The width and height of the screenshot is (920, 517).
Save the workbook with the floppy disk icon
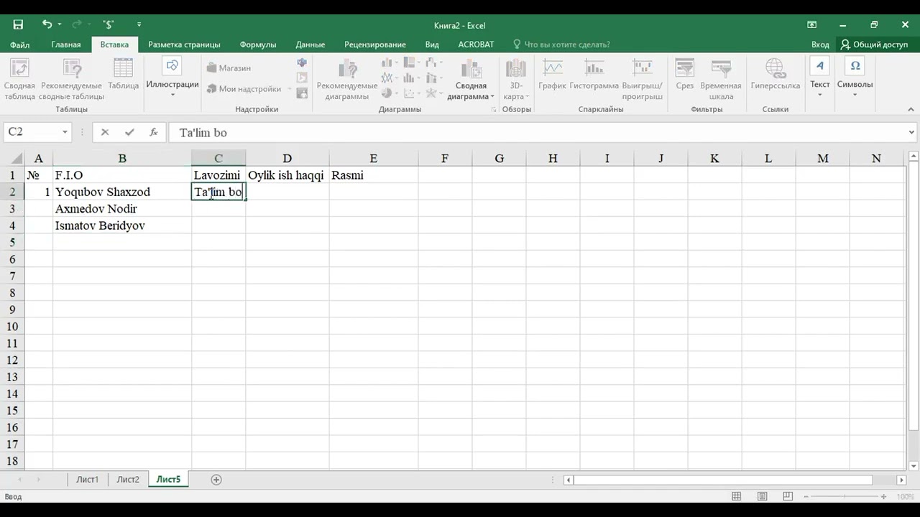pyautogui.click(x=18, y=24)
